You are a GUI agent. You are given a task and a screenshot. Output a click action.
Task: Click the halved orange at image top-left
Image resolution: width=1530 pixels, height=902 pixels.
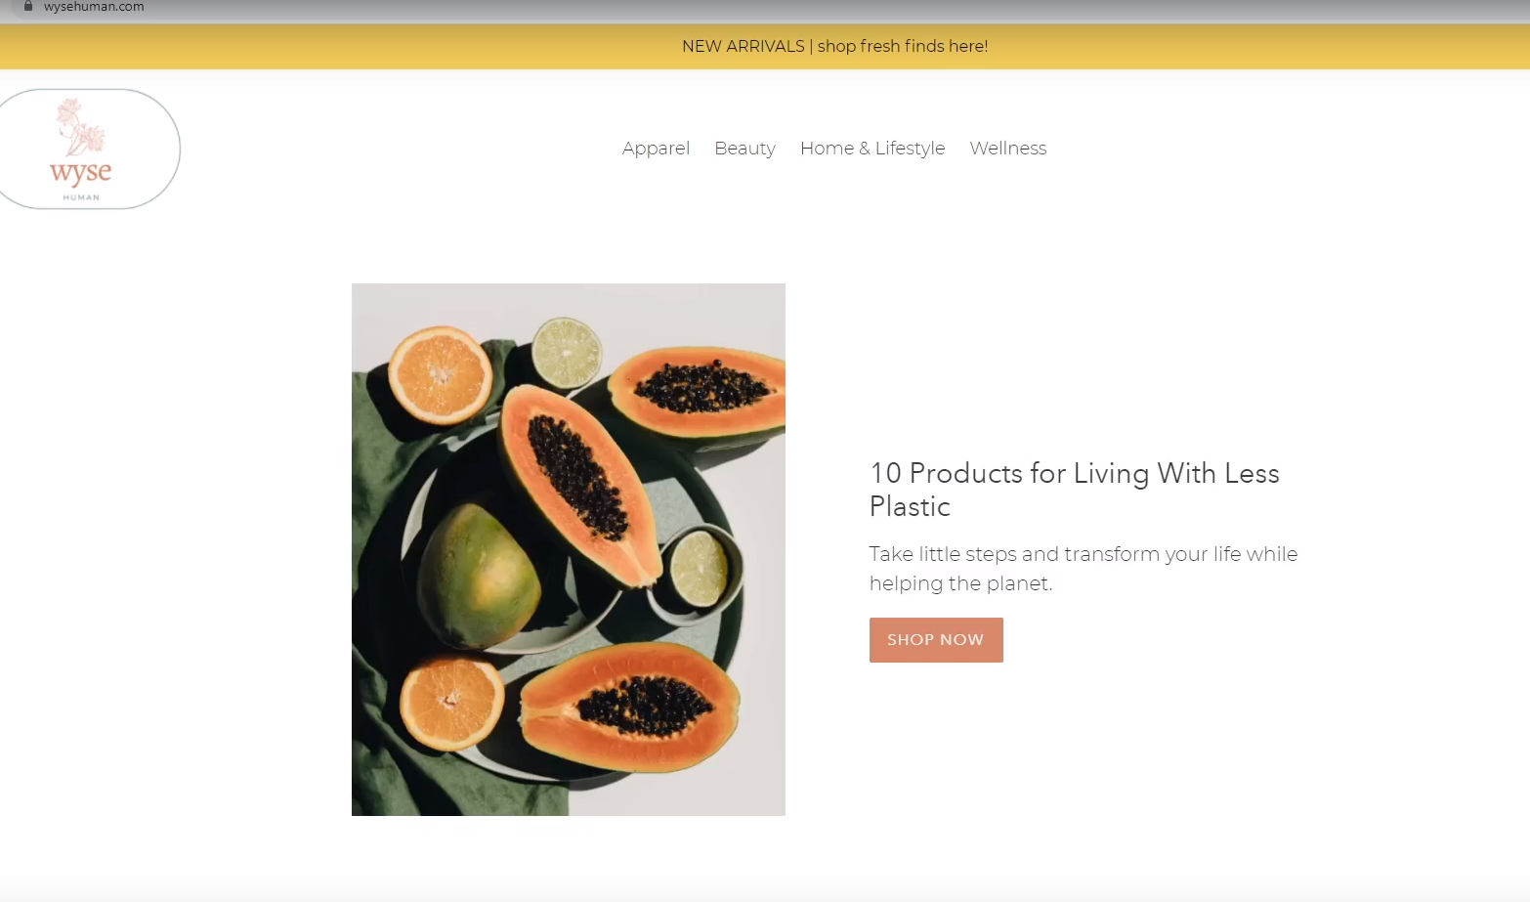[441, 375]
